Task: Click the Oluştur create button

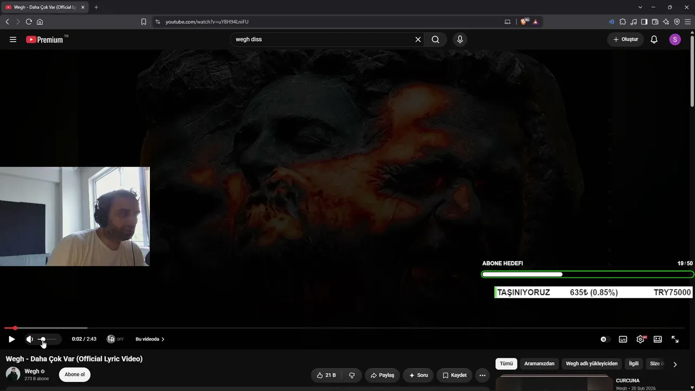Action: (625, 40)
